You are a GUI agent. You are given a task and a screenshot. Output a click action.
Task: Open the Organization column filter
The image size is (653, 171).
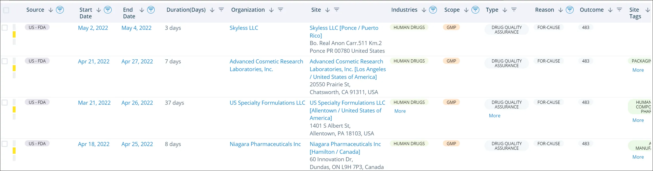pyautogui.click(x=280, y=9)
